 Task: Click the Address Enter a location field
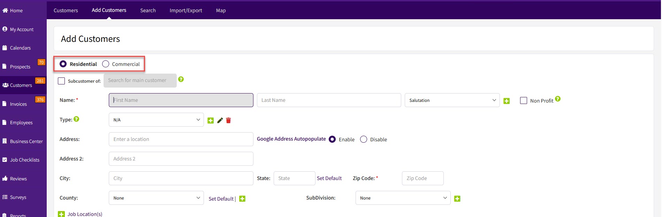181,139
